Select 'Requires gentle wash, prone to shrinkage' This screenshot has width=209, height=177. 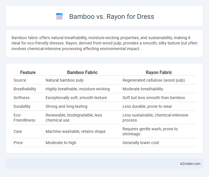coord(150,131)
